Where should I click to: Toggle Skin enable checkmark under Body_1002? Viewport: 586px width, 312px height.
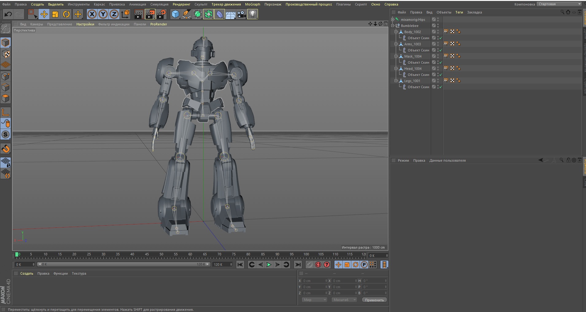[x=441, y=38]
